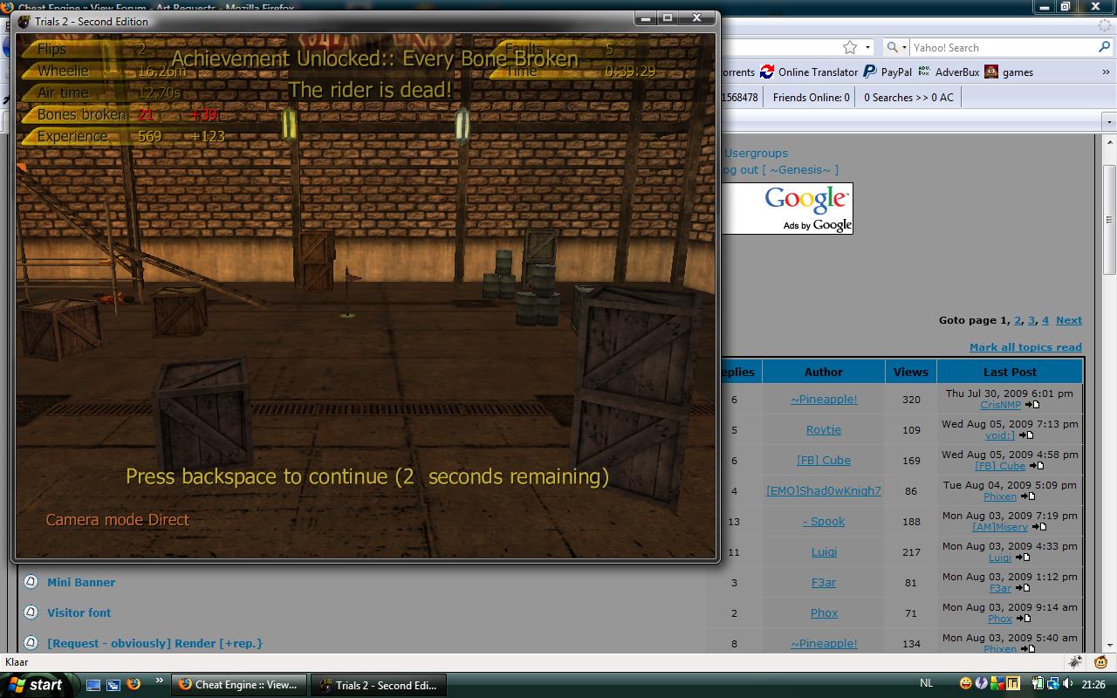The width and height of the screenshot is (1117, 698).
Task: Switch to the Trials 2 taskbar button
Action: 379,685
